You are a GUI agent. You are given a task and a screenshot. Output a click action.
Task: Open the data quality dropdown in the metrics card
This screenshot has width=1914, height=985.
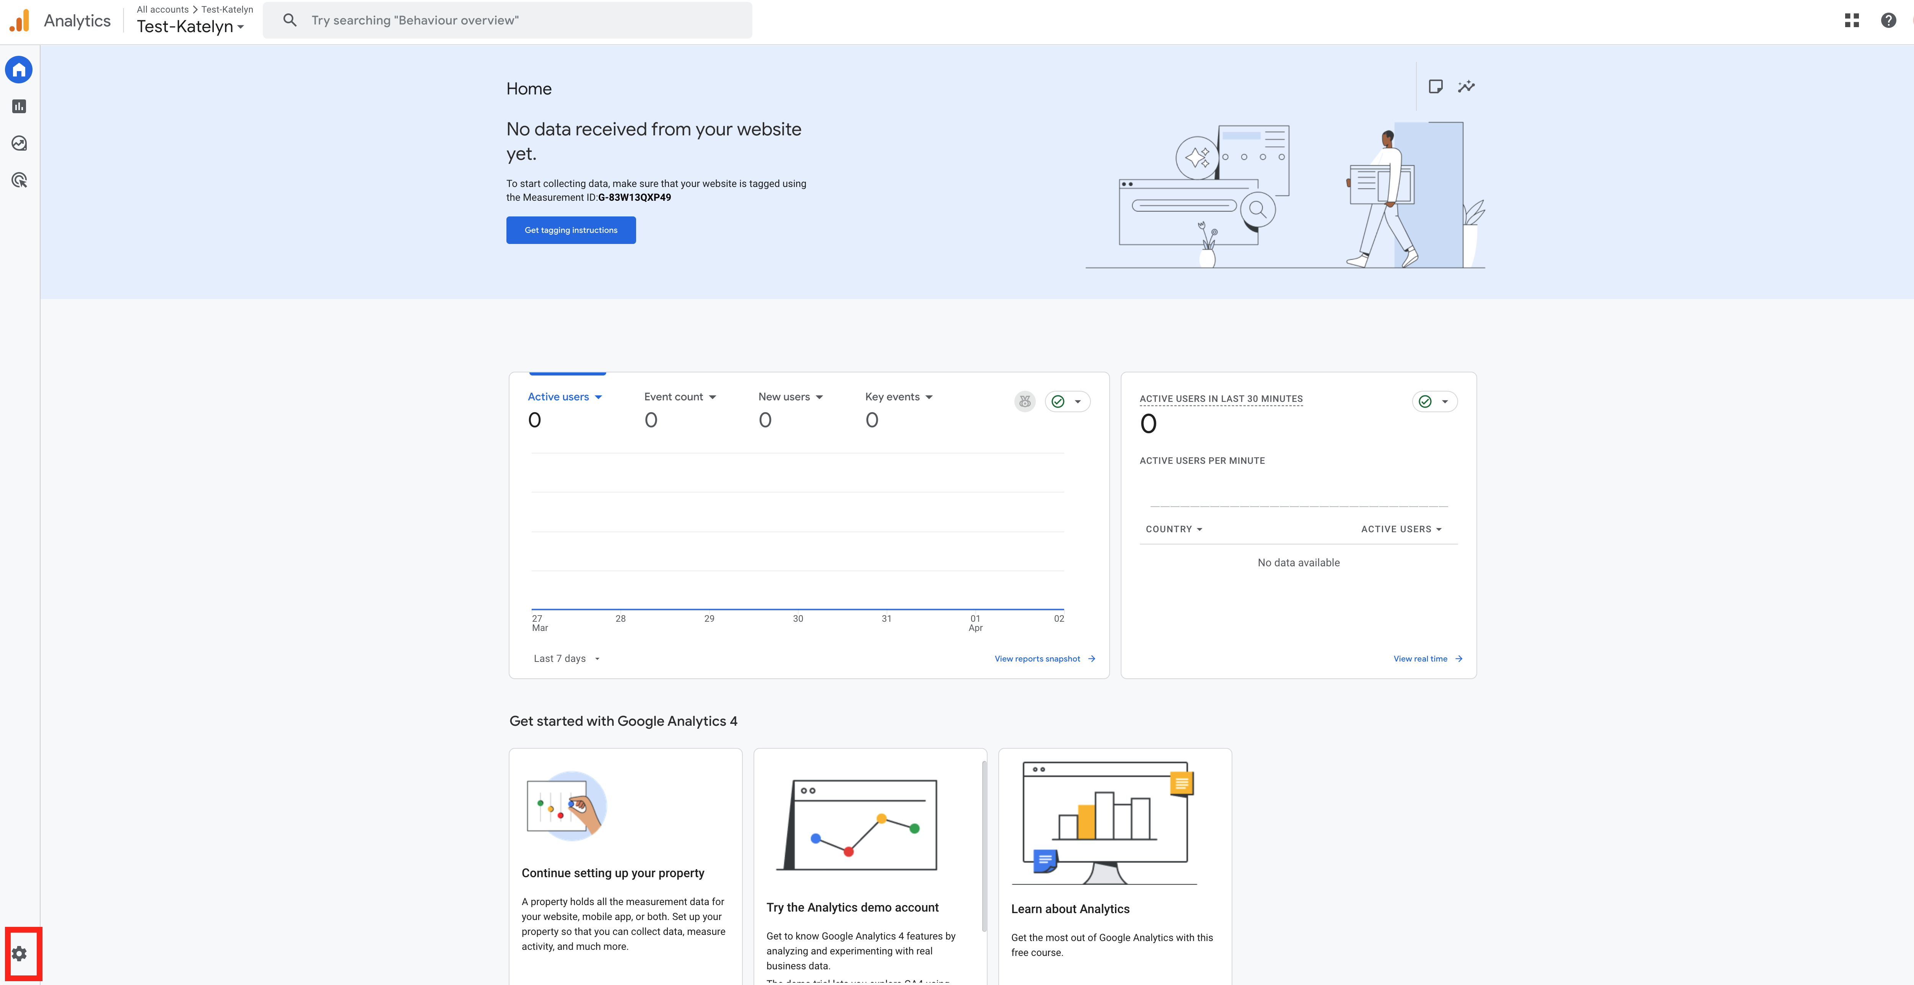[x=1068, y=401]
